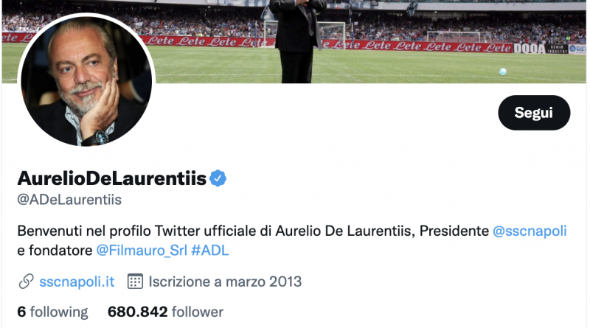The width and height of the screenshot is (590, 328).
Task: Click the Segui follow button
Action: pos(534,113)
